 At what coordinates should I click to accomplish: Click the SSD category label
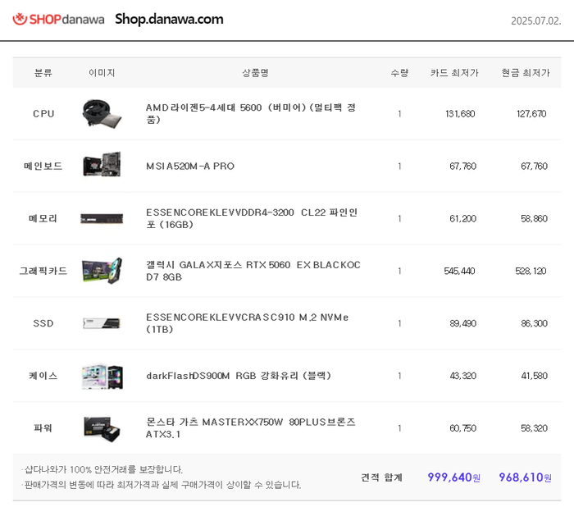[43, 323]
